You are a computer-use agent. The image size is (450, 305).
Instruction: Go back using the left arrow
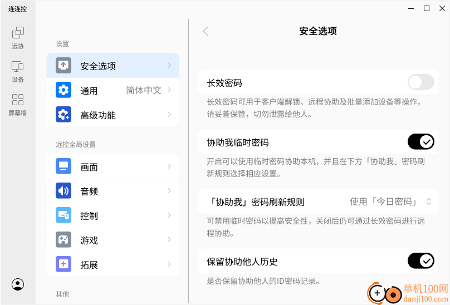tap(206, 31)
